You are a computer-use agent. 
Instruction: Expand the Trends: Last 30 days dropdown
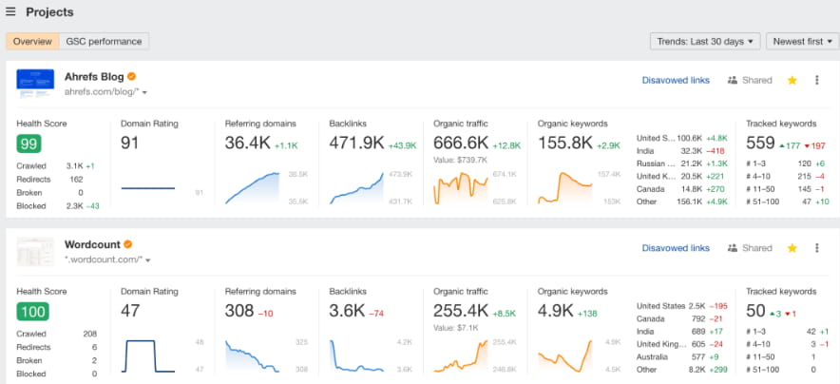coord(705,41)
